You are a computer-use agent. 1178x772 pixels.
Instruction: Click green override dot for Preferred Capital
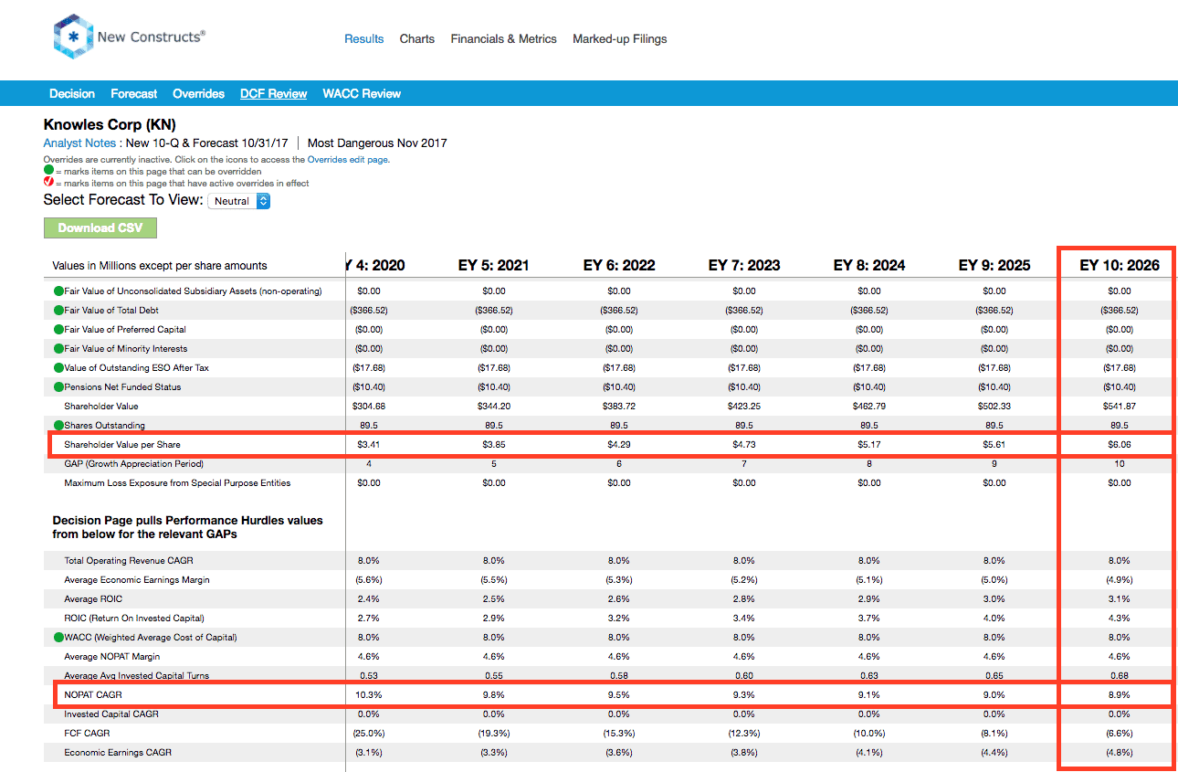[x=58, y=330]
